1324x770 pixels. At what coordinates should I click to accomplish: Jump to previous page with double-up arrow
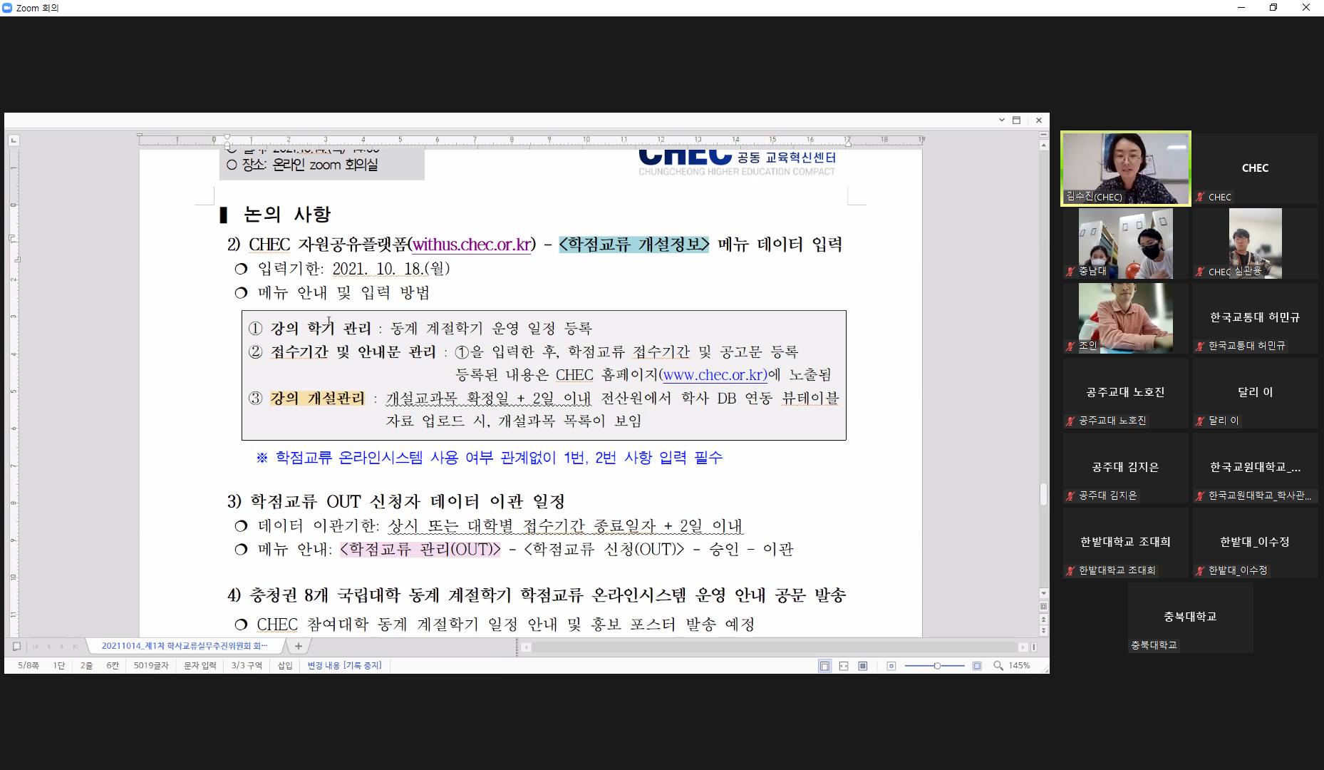click(x=1043, y=620)
